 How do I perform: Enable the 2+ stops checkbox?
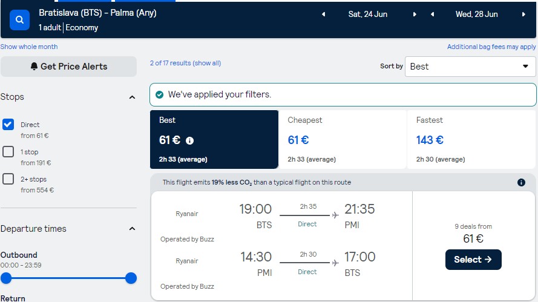8,179
